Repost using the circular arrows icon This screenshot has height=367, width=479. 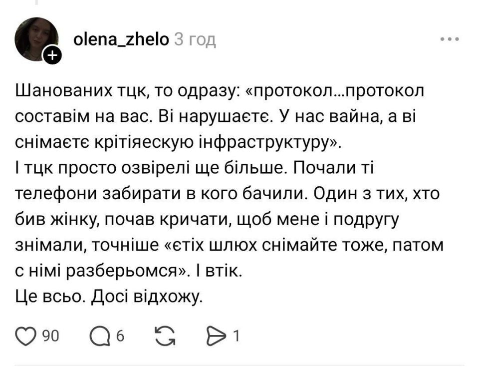pyautogui.click(x=165, y=336)
